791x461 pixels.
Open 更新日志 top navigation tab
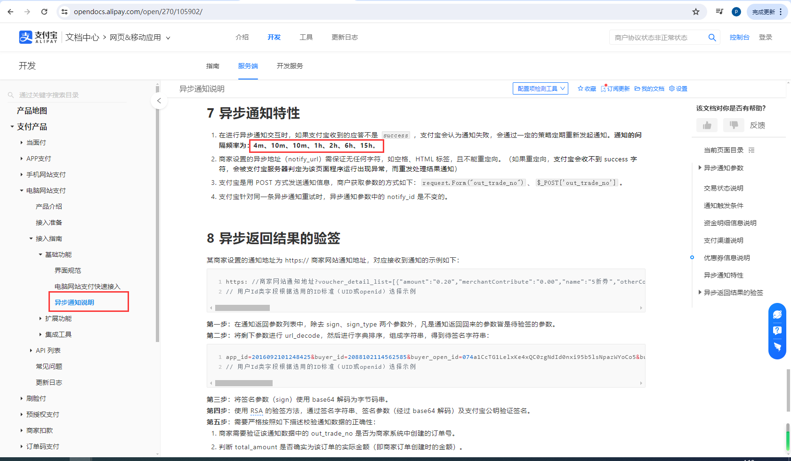[345, 37]
